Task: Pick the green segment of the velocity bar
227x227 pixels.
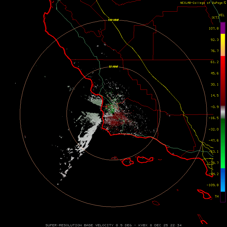Action: point(223,143)
